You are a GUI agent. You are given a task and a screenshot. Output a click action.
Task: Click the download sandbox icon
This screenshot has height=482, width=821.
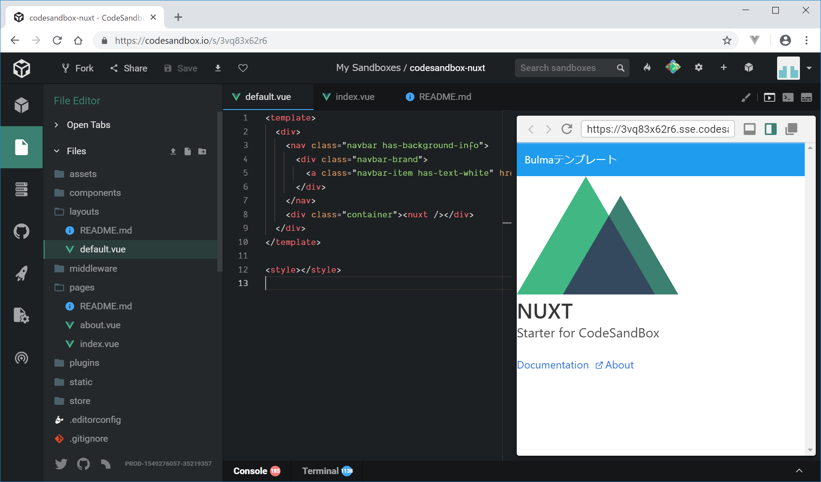click(x=218, y=68)
